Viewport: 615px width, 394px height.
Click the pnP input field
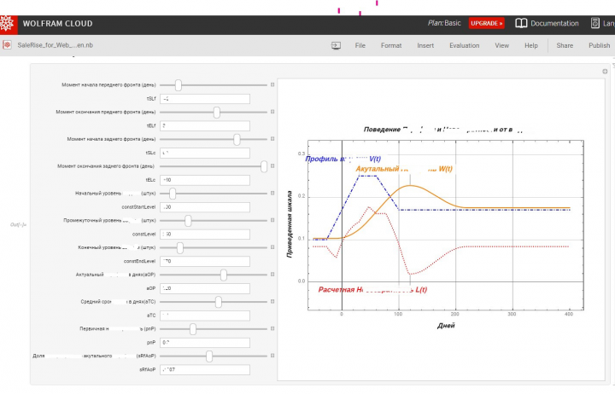(205, 343)
